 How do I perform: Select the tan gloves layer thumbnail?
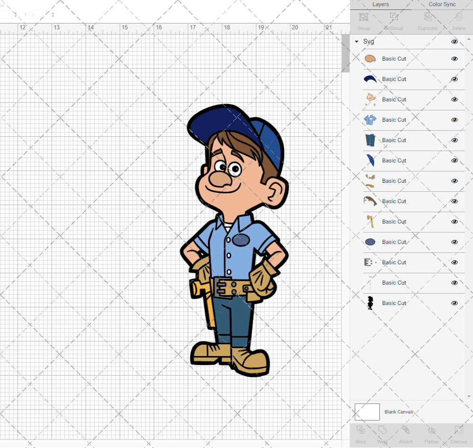pos(370,180)
